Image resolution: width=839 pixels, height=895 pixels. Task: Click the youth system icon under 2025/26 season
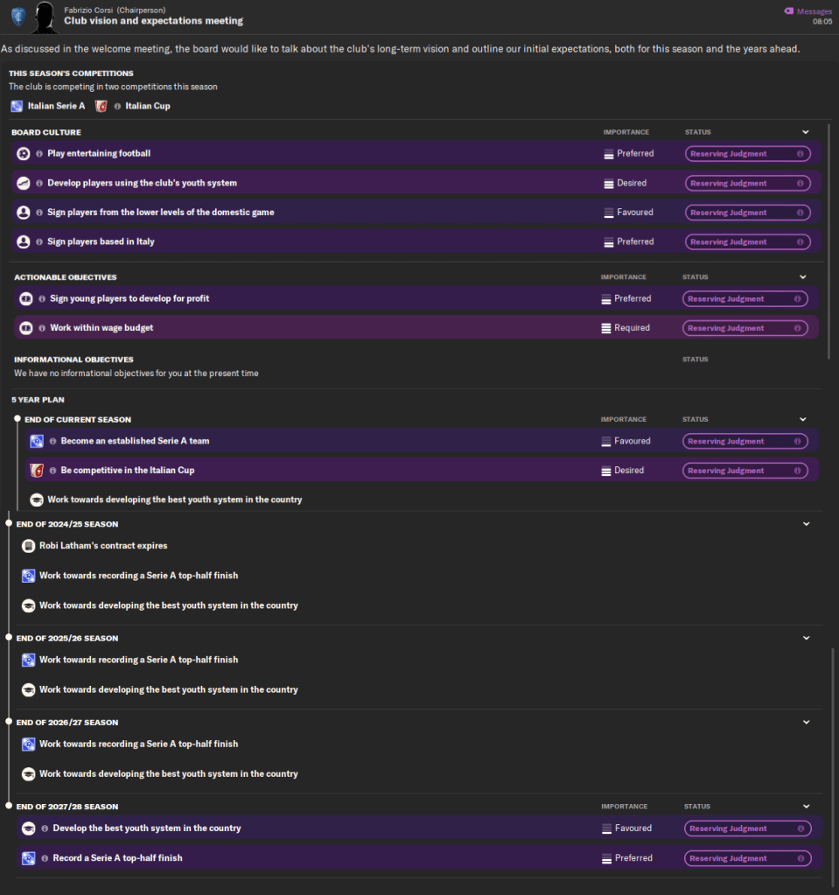[28, 689]
